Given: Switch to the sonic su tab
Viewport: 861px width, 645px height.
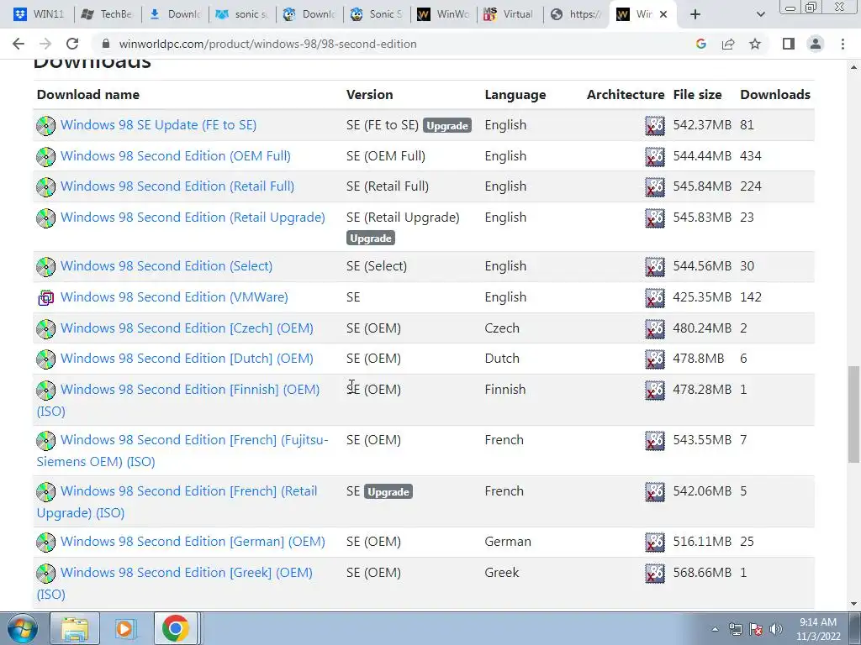Looking at the screenshot, I should coord(242,14).
